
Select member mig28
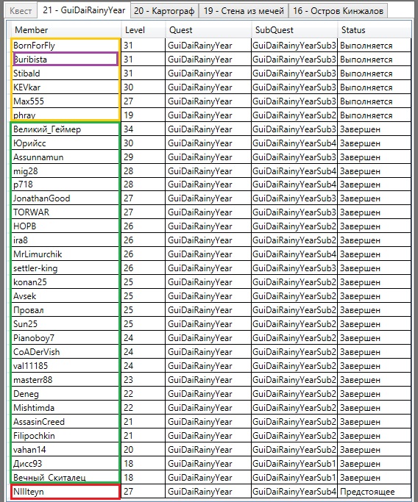65,171
